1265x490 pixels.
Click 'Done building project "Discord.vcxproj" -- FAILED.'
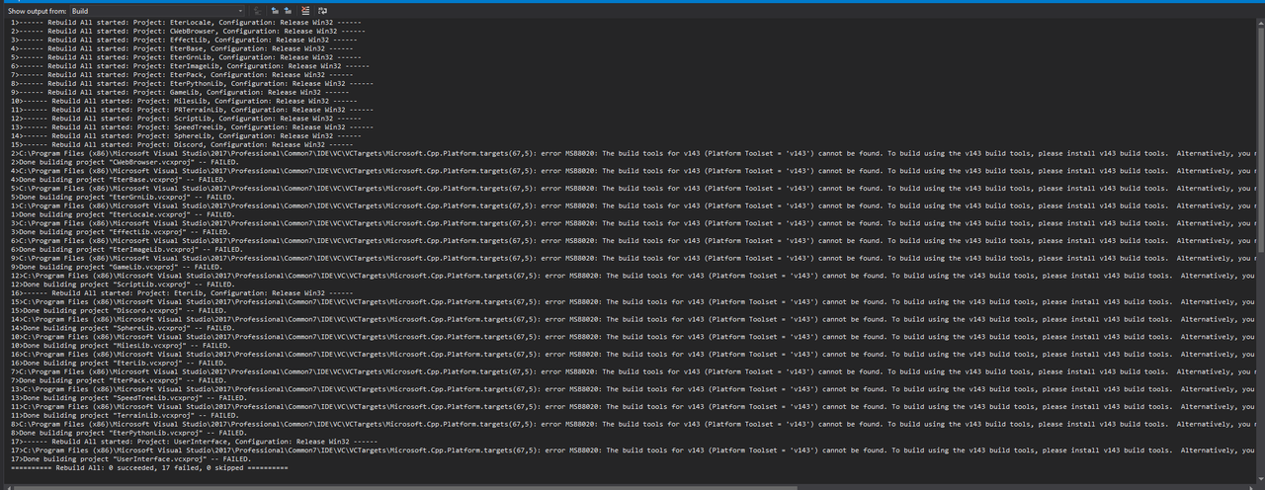click(119, 310)
